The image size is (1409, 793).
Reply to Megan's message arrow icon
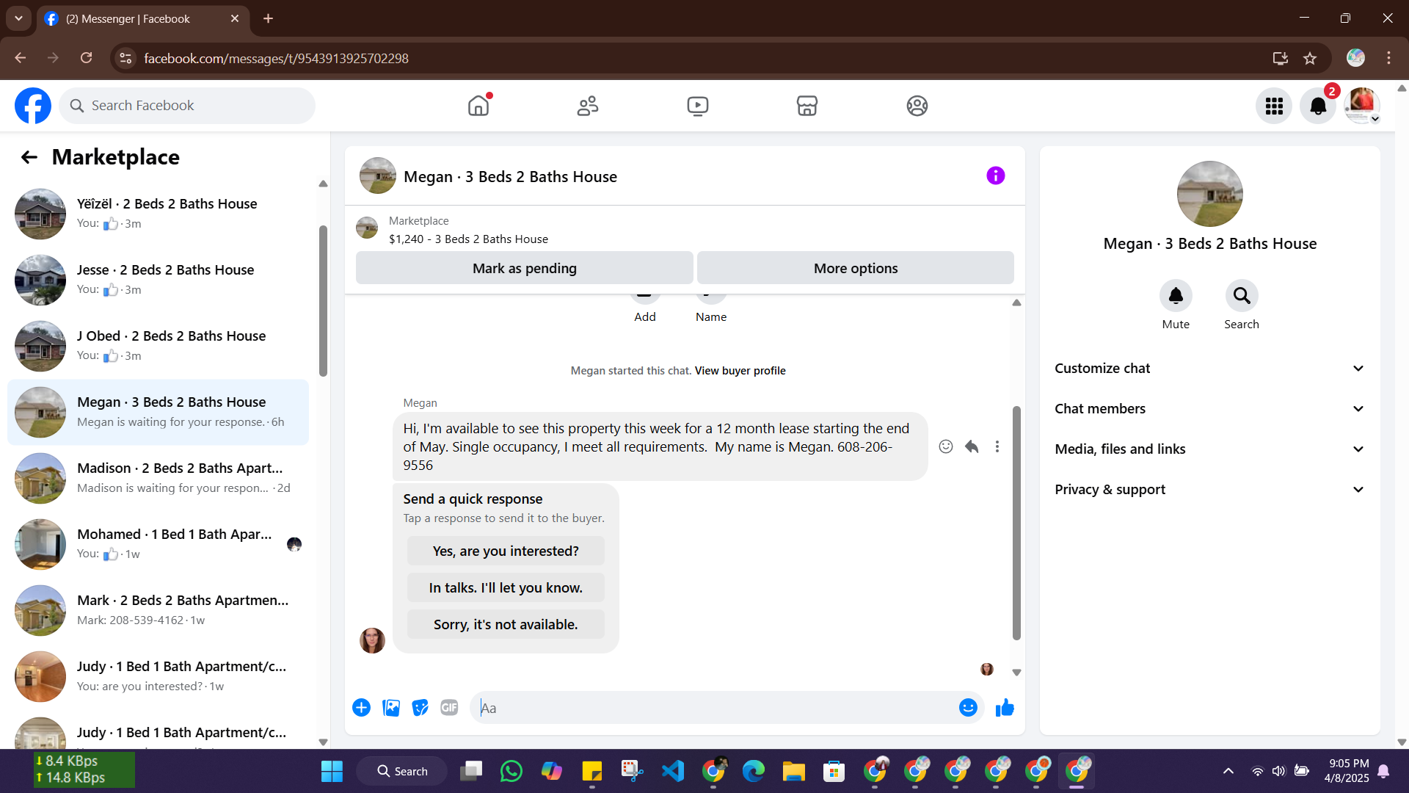[972, 446]
